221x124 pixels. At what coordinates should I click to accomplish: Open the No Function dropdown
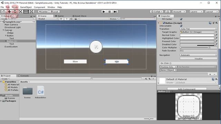pyautogui.click(x=197, y=67)
